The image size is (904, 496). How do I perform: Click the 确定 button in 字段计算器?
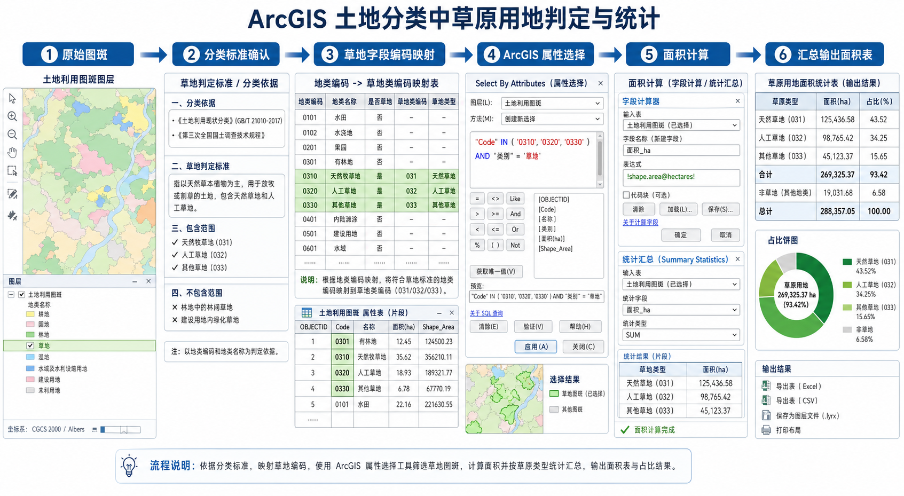coord(681,235)
